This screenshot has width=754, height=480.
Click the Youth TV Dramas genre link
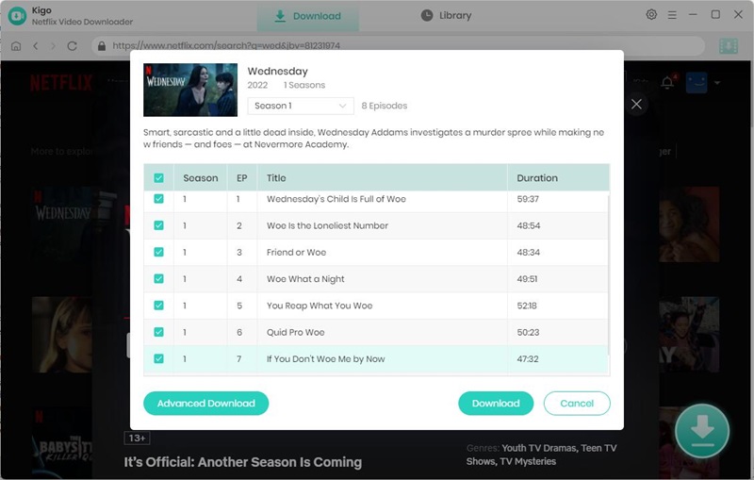[x=538, y=448]
